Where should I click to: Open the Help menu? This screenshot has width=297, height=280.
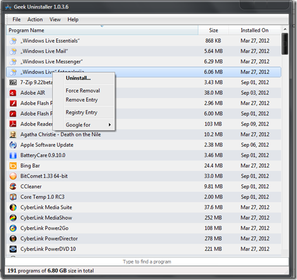[73, 20]
